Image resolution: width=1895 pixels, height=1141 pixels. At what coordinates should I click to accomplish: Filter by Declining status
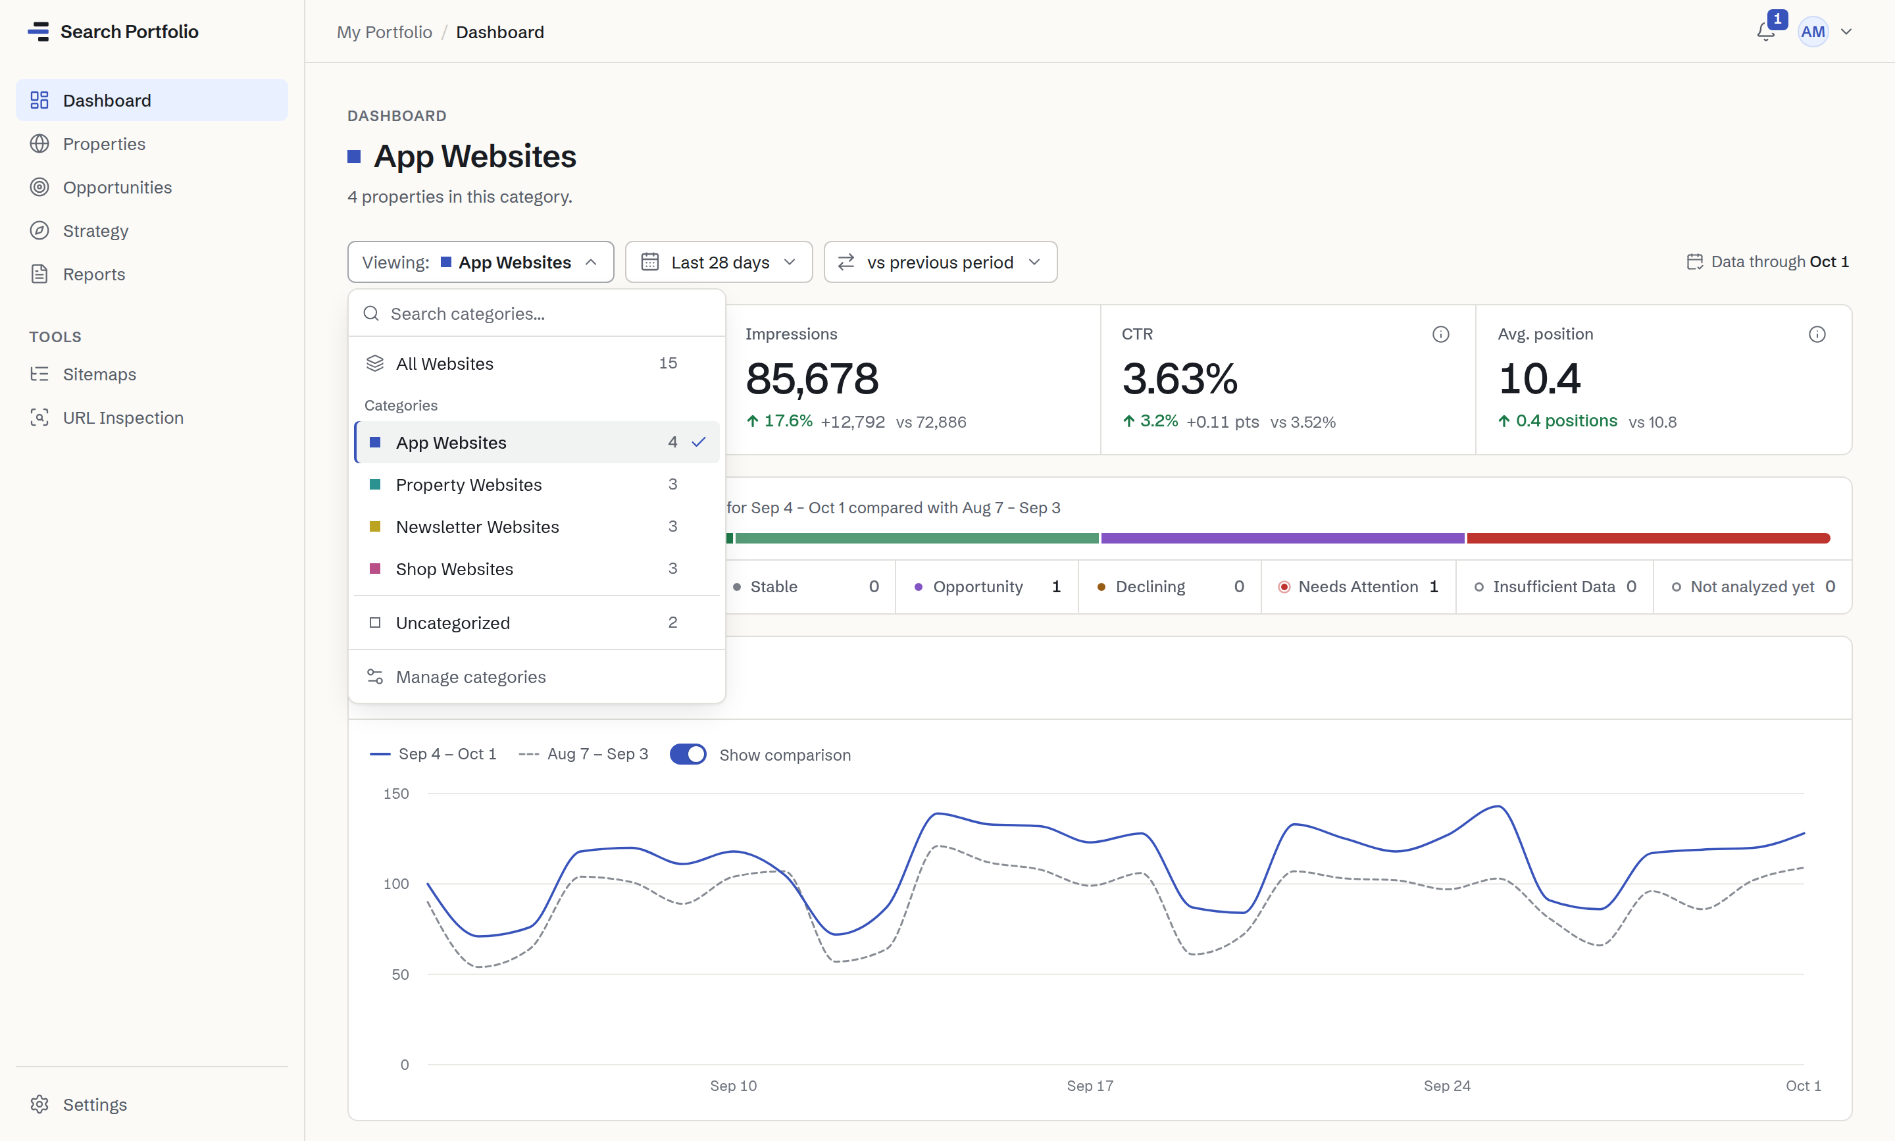point(1170,587)
